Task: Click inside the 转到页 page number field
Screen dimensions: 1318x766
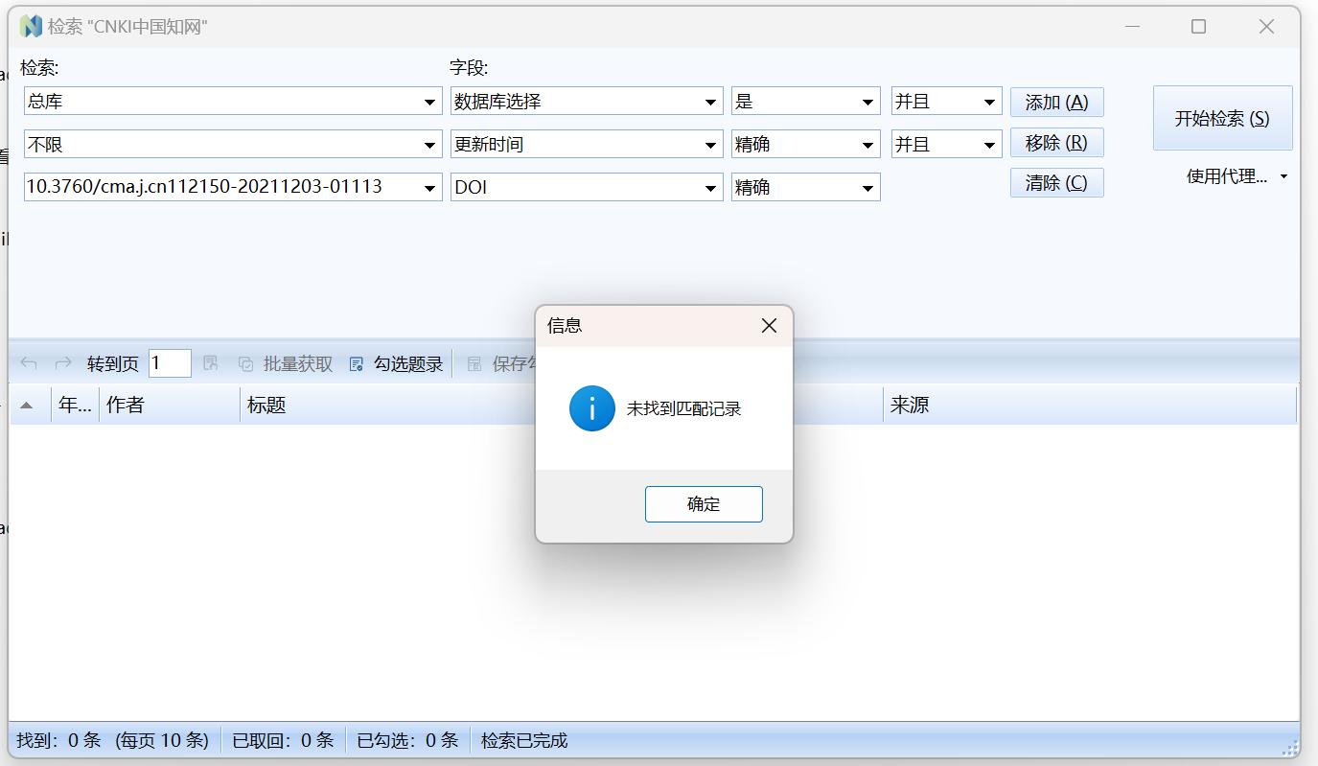Action: 169,362
